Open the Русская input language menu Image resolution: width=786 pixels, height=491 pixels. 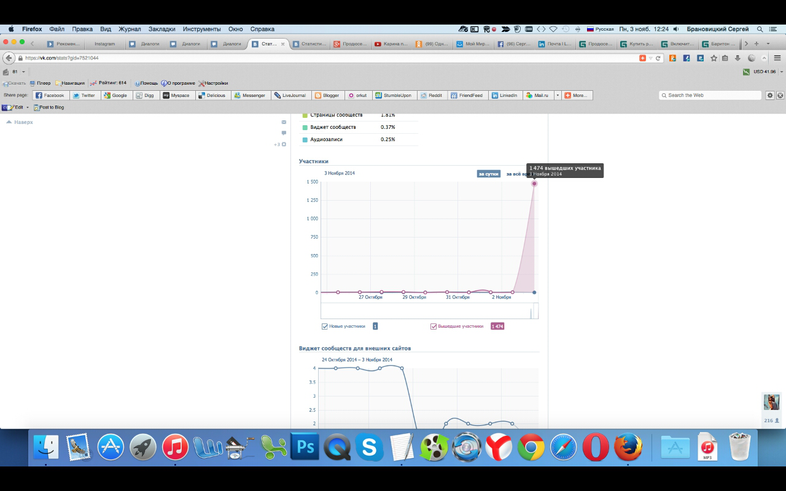click(x=600, y=29)
